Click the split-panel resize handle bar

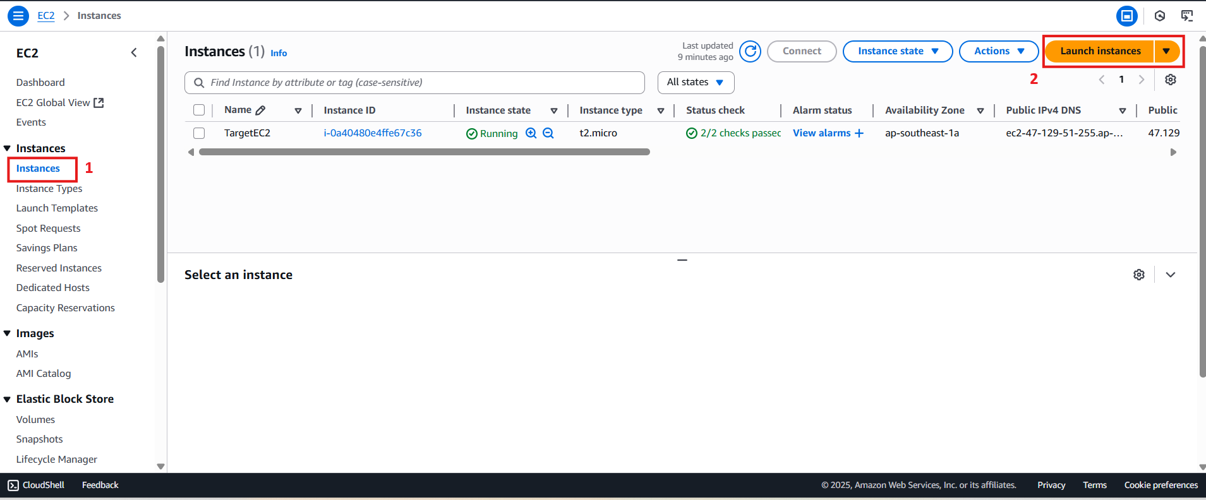(682, 260)
